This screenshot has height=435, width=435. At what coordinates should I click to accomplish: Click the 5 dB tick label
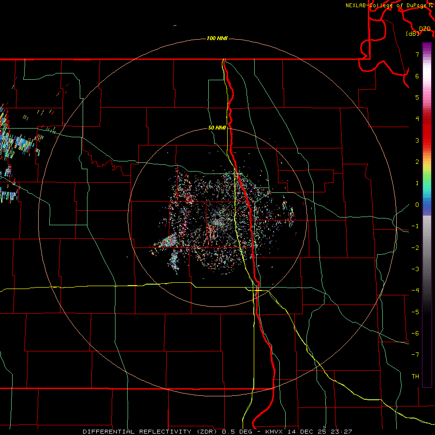[x=417, y=97]
